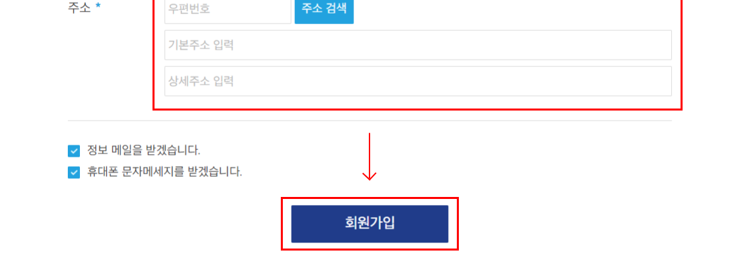The width and height of the screenshot is (739, 276).
Task: Open address lookup via 주소 검색
Action: (324, 10)
